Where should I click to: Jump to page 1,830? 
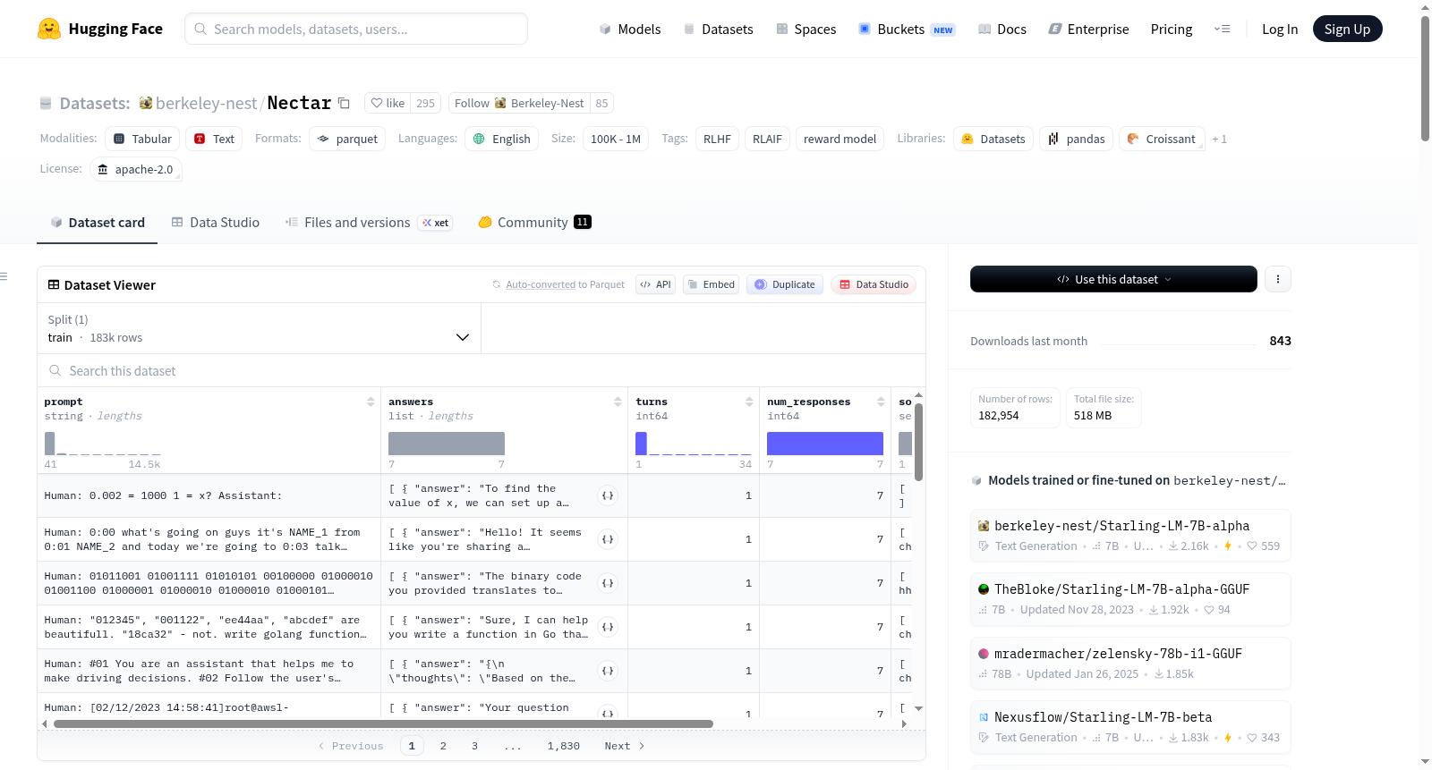click(x=564, y=746)
